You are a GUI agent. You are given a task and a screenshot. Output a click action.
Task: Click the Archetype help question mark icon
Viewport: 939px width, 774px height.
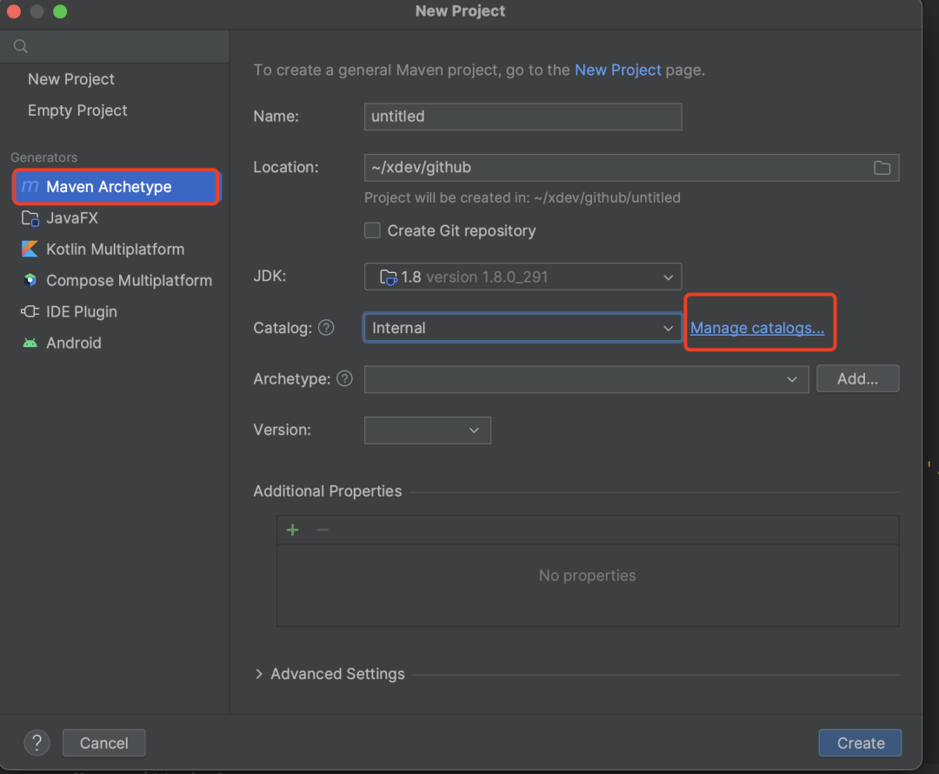344,379
